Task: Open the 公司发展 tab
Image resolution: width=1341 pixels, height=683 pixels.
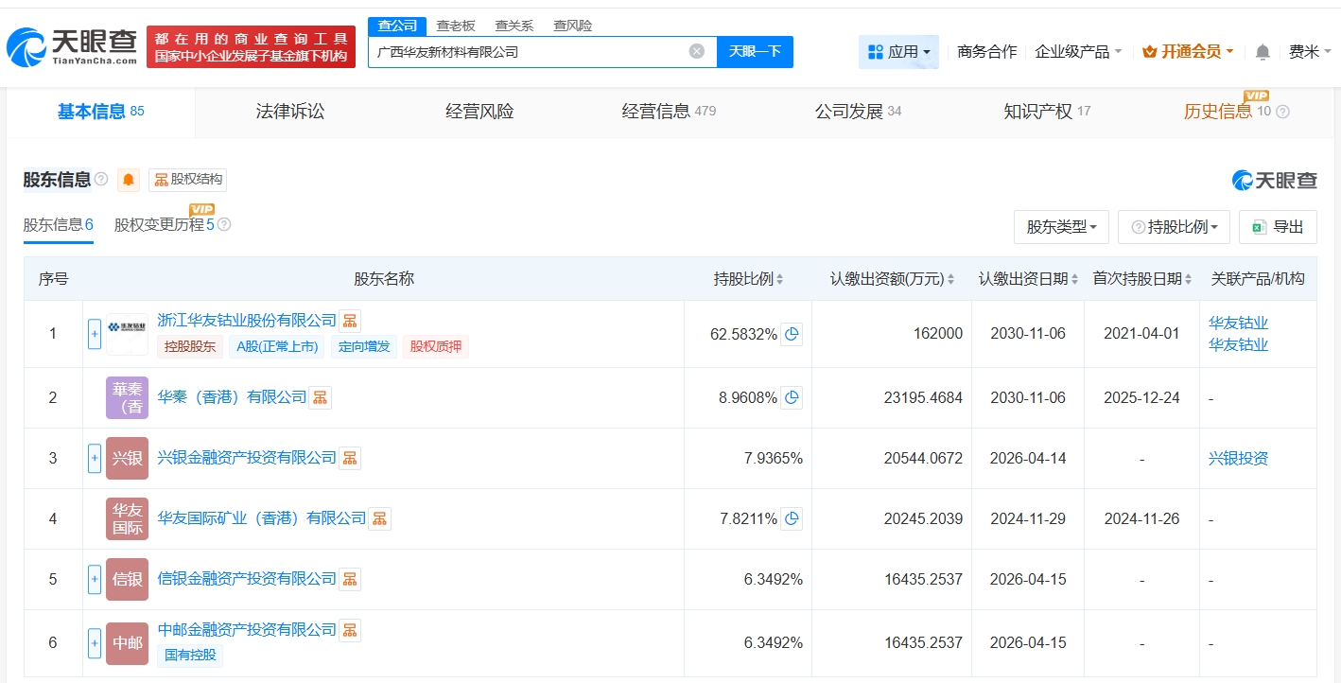Action: (x=858, y=112)
